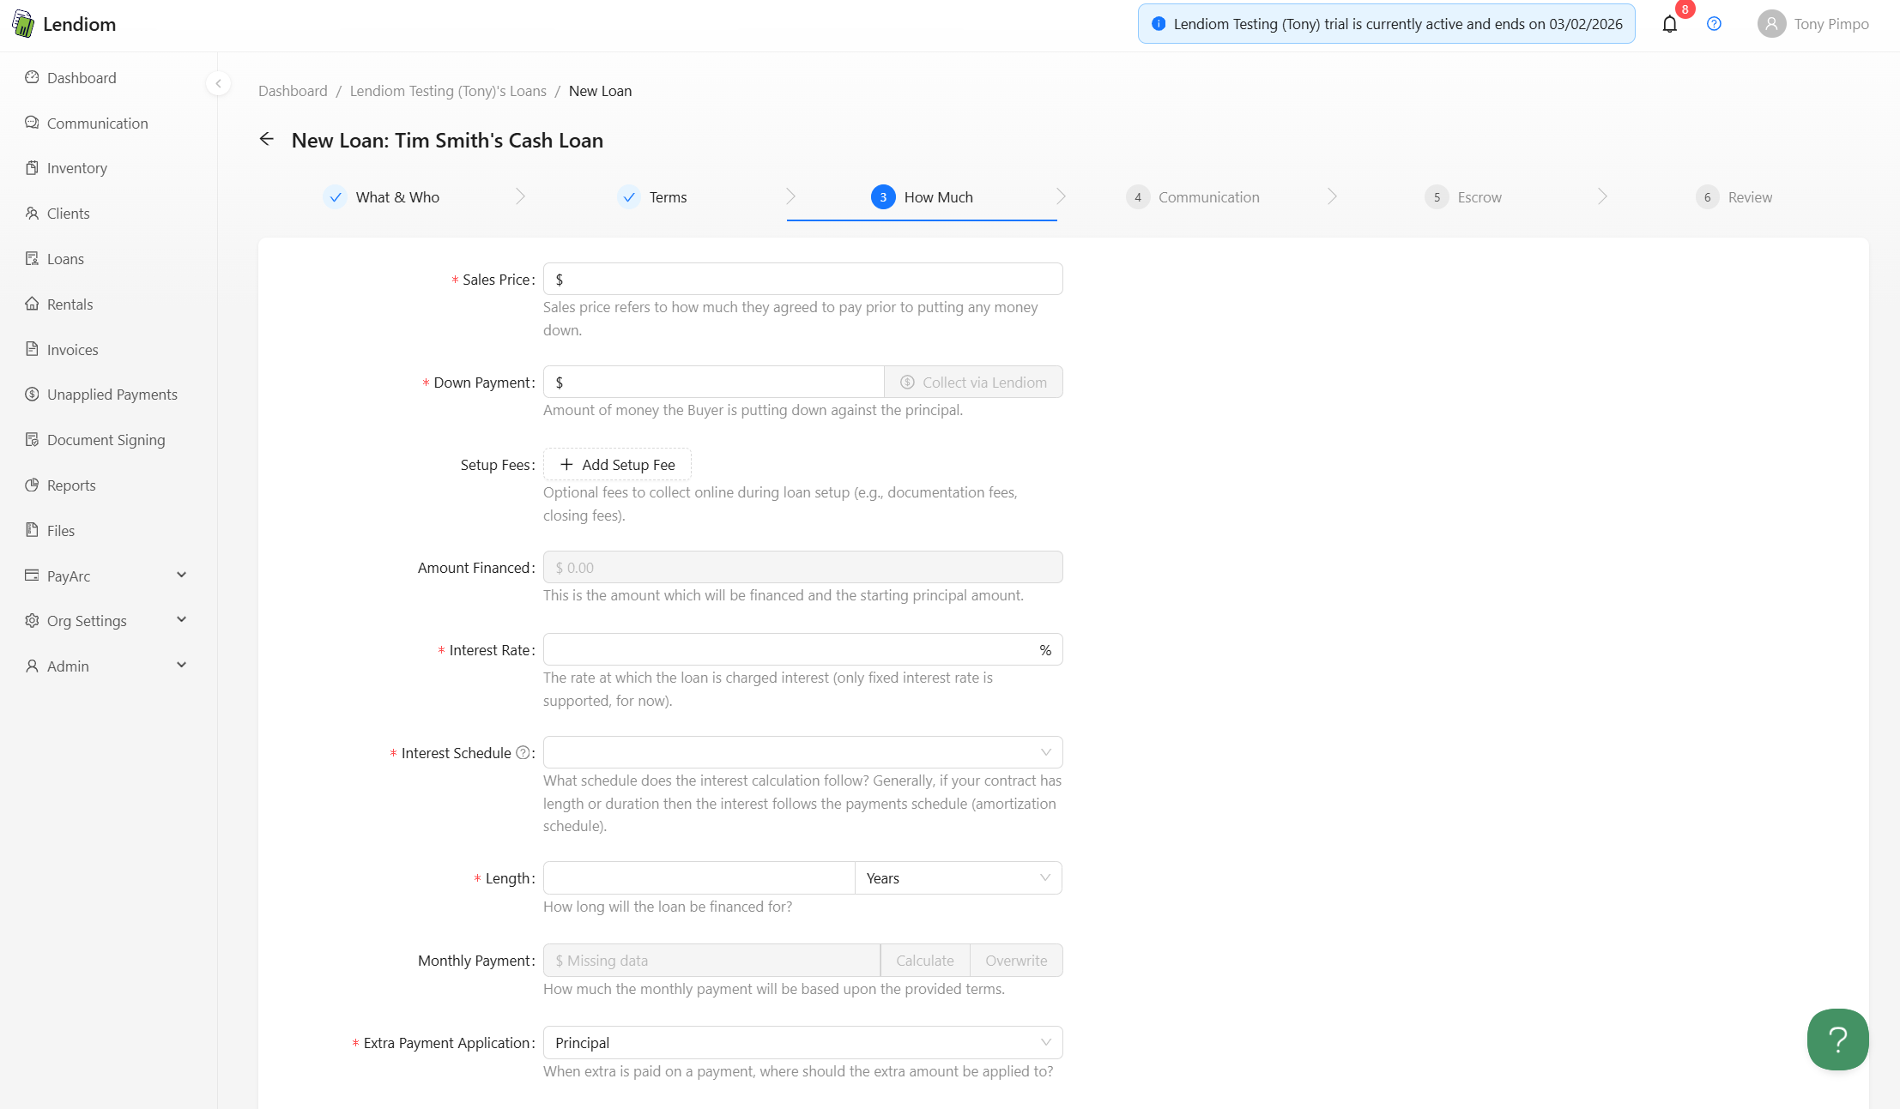Click the Overwrite monthly payment button
The image size is (1900, 1109).
click(1016, 960)
